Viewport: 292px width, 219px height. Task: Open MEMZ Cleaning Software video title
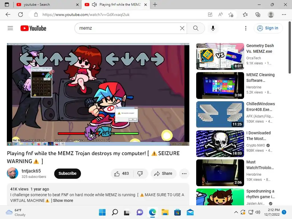pyautogui.click(x=260, y=78)
